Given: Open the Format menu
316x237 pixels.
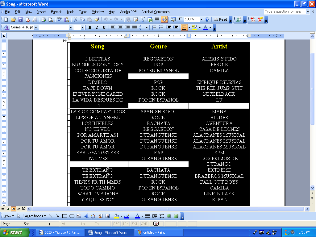Looking at the screenshot, I should (x=56, y=12).
